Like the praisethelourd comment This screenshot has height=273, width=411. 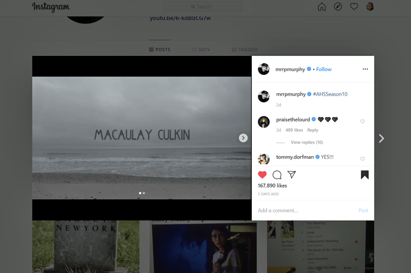[x=363, y=122]
